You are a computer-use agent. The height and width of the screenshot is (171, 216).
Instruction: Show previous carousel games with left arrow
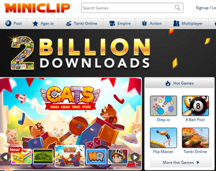pos(6,157)
